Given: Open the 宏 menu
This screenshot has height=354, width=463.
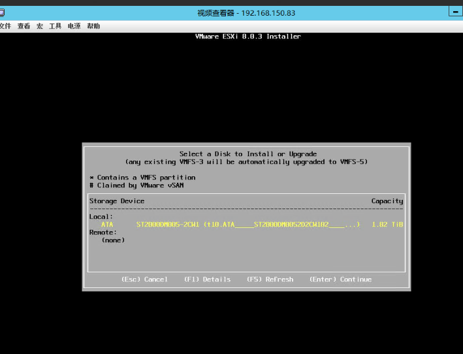Looking at the screenshot, I should pos(40,26).
